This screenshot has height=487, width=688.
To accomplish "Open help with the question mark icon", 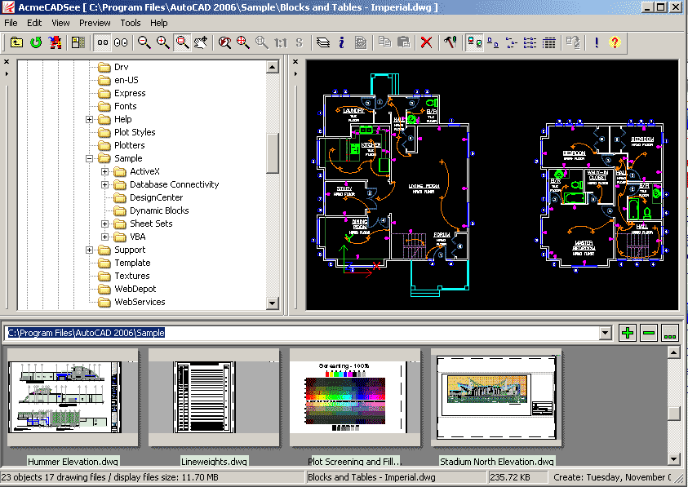I will 615,42.
